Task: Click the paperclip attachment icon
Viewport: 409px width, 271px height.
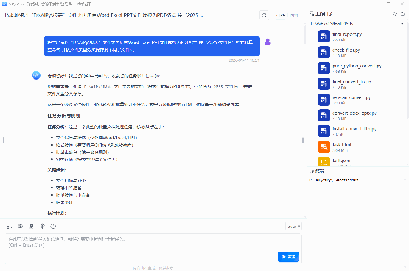Action: [x=42, y=226]
